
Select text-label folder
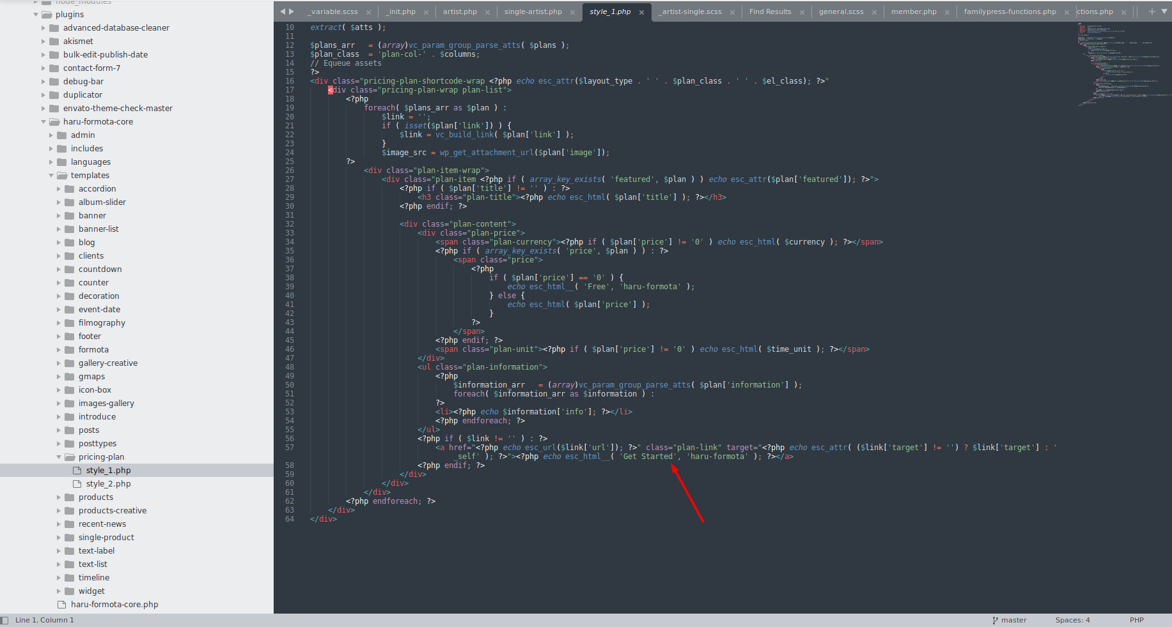point(97,551)
